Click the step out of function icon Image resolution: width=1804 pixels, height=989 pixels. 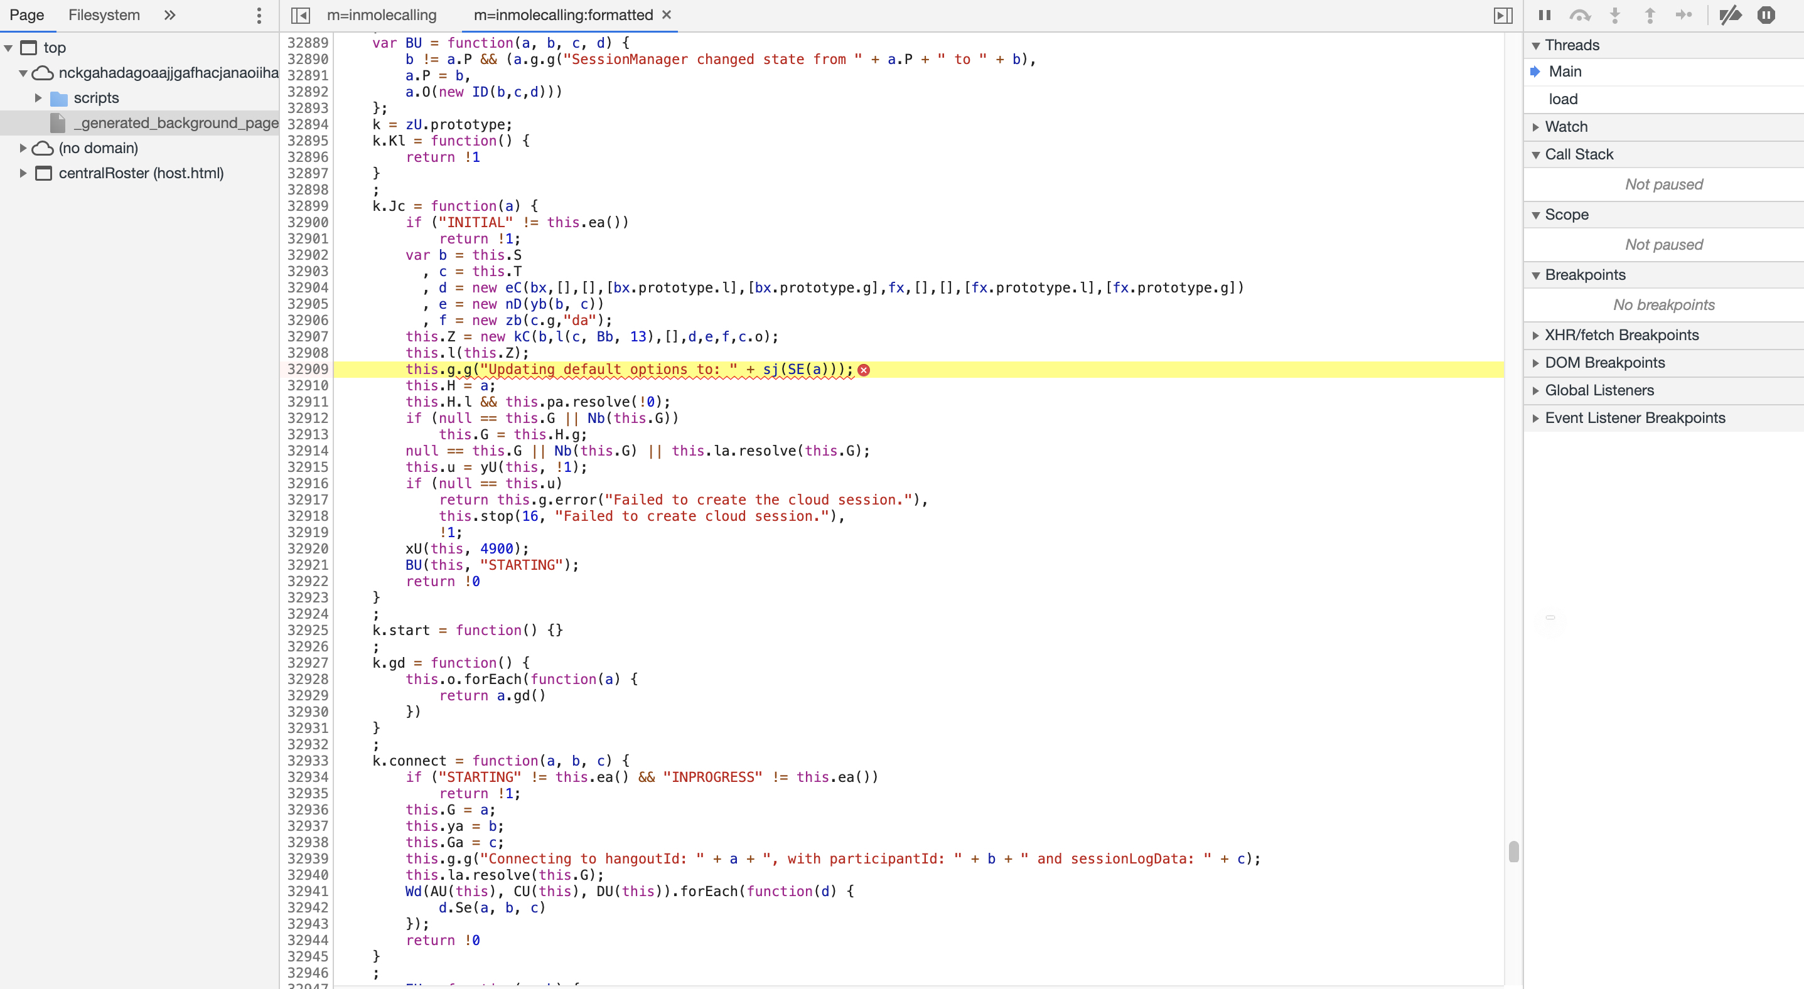click(x=1649, y=14)
